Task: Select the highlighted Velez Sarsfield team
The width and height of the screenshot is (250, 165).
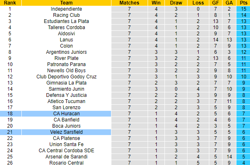Action: tap(66, 132)
